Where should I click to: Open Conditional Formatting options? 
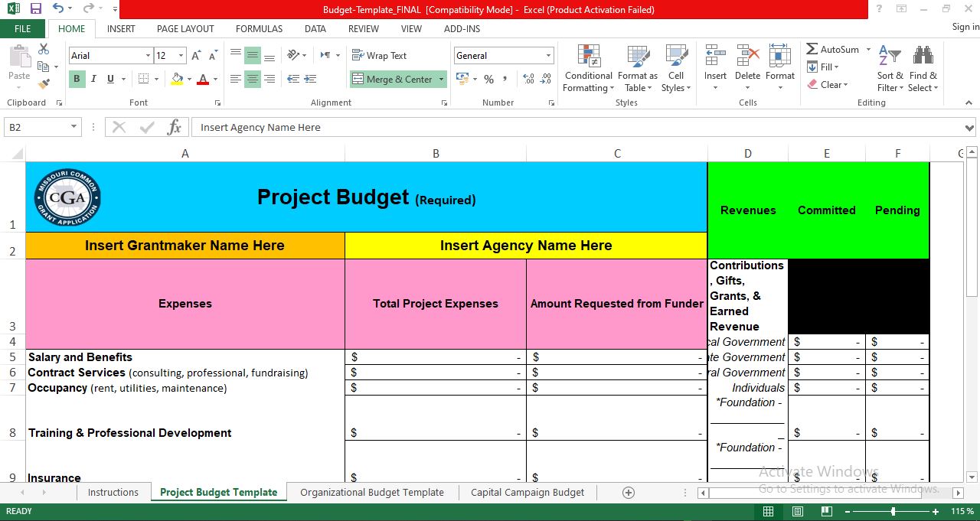[x=588, y=69]
